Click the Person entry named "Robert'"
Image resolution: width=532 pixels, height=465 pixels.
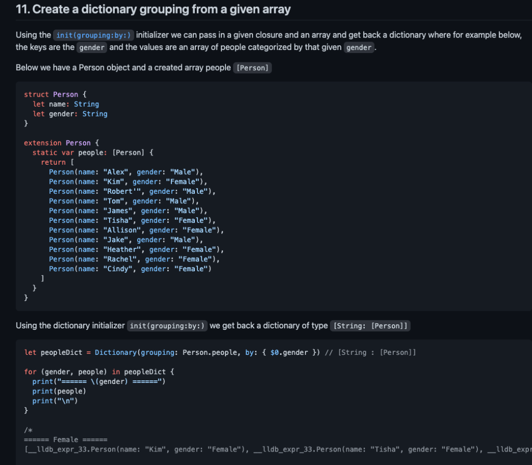[x=132, y=191]
